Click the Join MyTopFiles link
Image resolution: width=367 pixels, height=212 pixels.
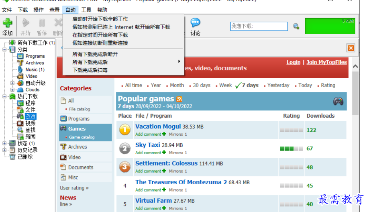pos(326,62)
